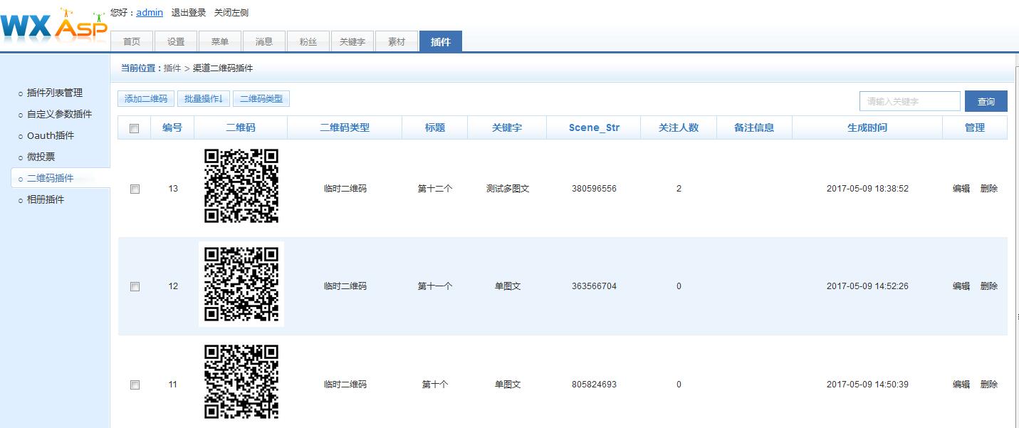1019x428 pixels.
Task: Click Scene_Str value 380596556
Action: [x=594, y=189]
